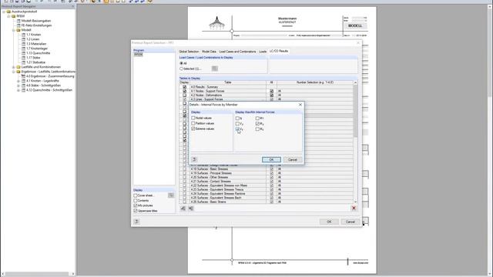Image resolution: width=493 pixels, height=277 pixels.
Task: Click tables list scrollbar up arrow
Action: (x=356, y=82)
